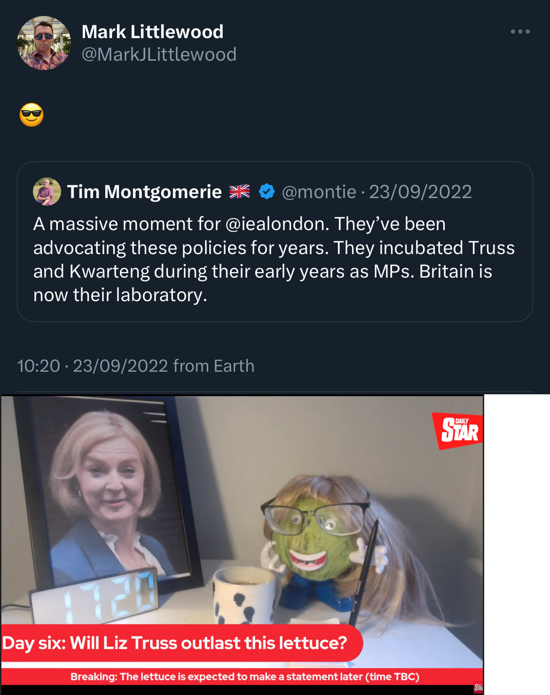
Task: Click the UK flag emoji beside Montgomerie
Action: tap(240, 192)
